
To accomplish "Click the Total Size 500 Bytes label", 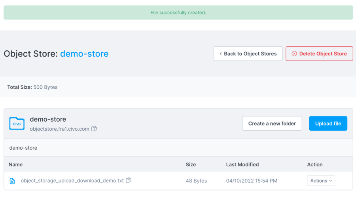I will [32, 87].
